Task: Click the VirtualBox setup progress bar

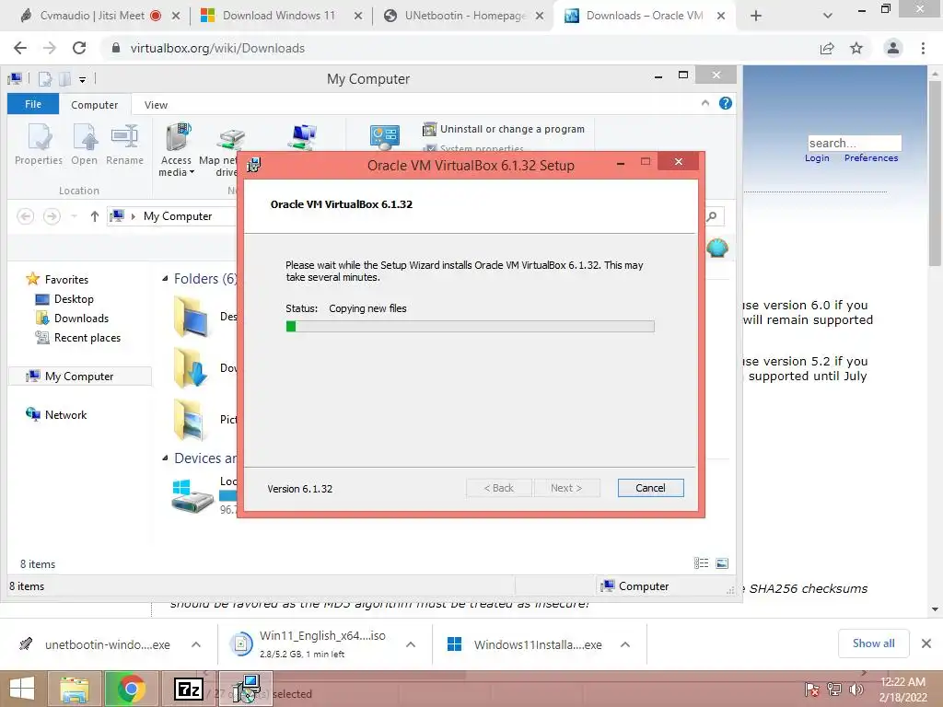Action: point(470,326)
